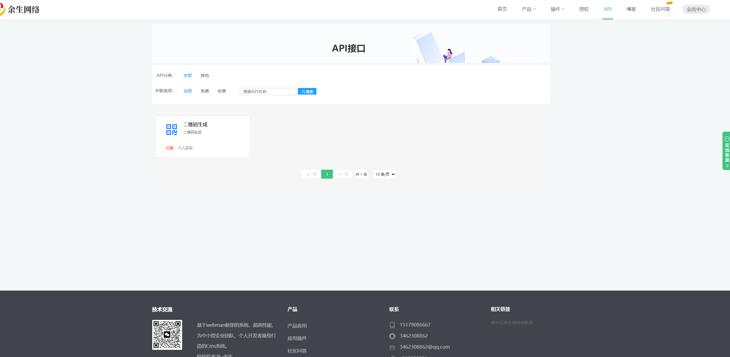Go to the 博客 menu item

coord(631,9)
